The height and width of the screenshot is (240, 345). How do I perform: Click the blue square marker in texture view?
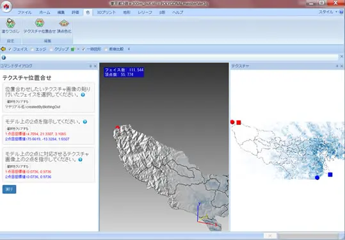pyautogui.click(x=330, y=175)
